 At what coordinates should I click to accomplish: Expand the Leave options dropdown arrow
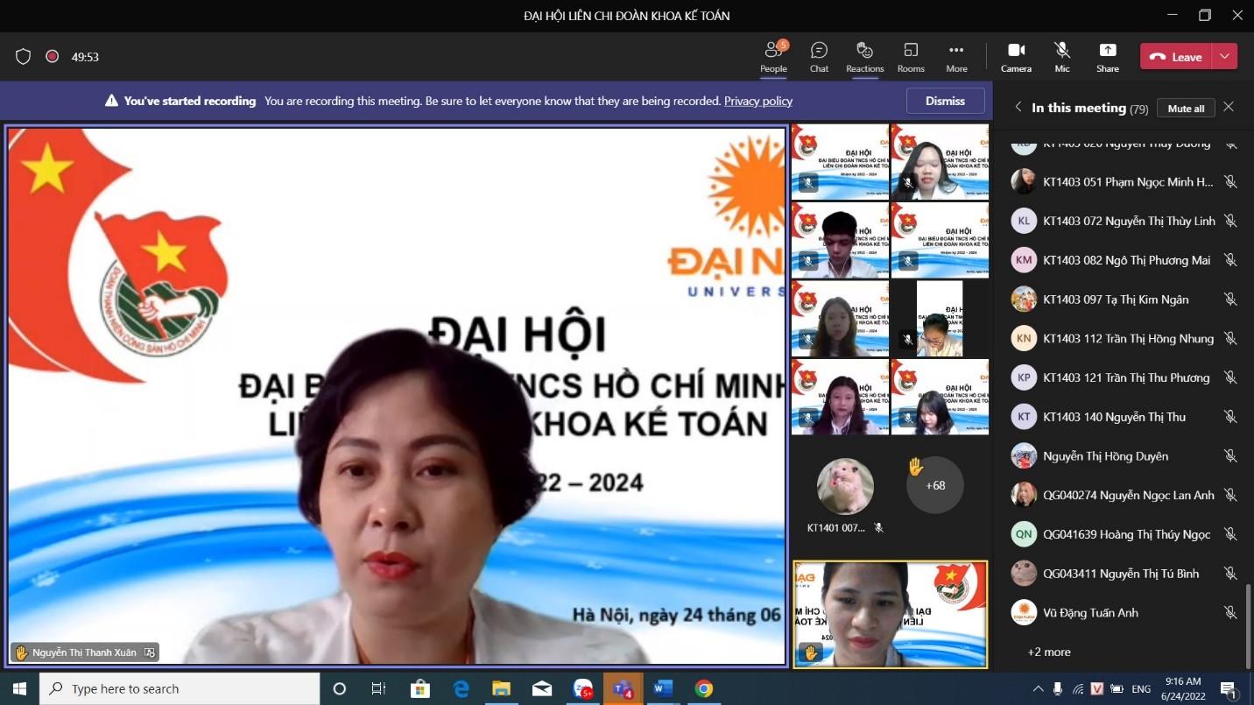point(1224,57)
